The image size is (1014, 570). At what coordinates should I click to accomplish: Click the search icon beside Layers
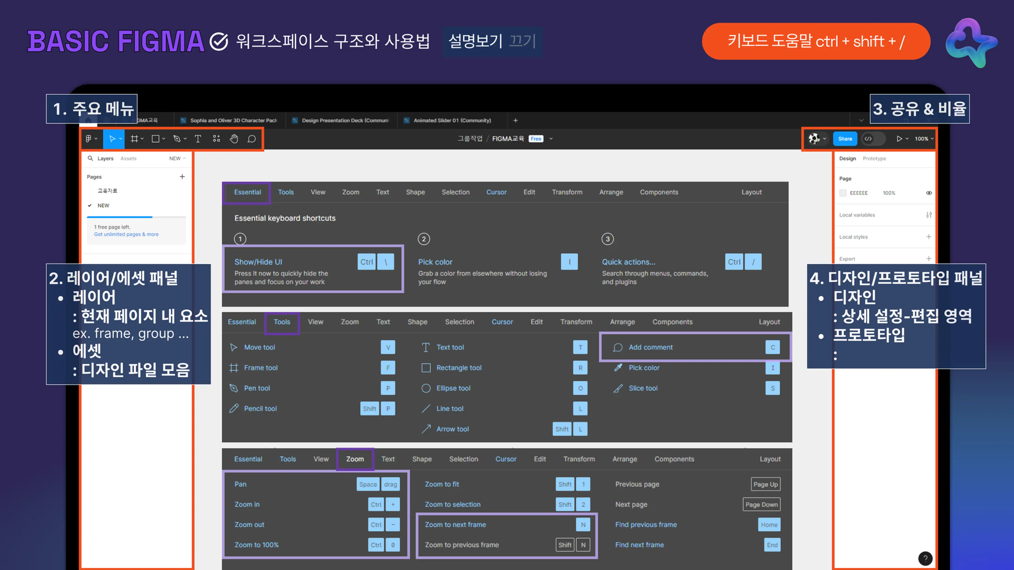point(90,158)
